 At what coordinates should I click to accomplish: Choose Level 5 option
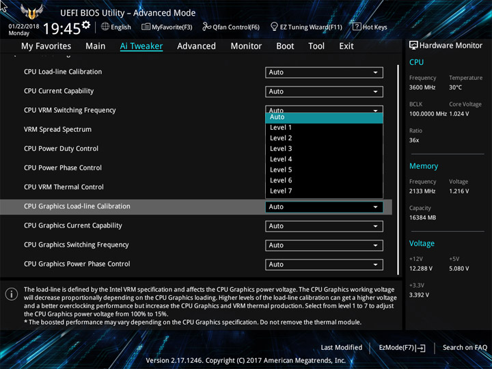pos(324,169)
